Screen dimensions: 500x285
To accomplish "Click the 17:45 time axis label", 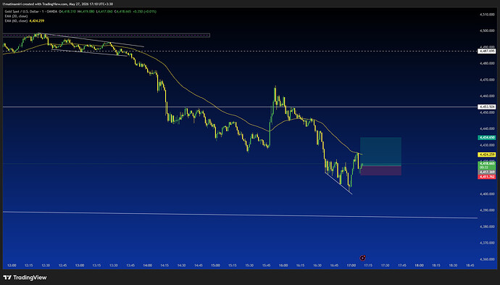I will (402, 265).
